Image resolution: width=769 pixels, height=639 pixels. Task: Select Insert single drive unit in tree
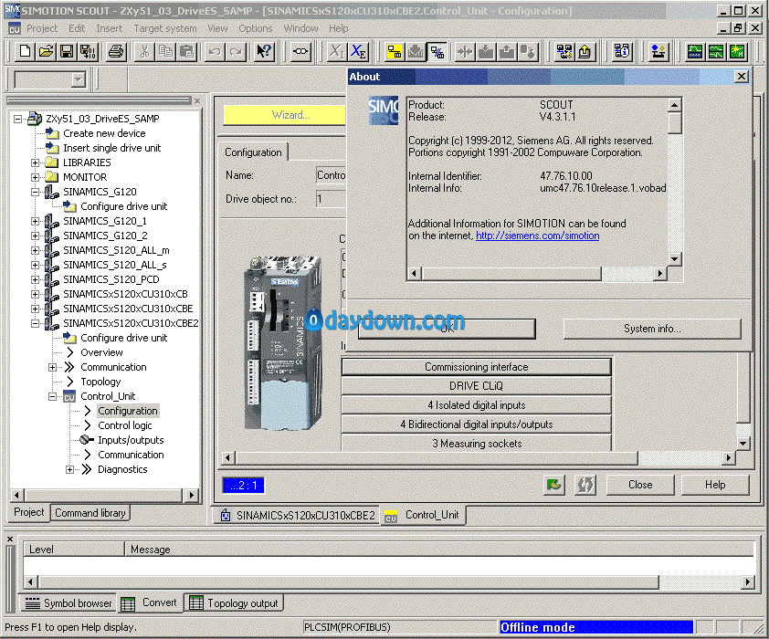[111, 148]
